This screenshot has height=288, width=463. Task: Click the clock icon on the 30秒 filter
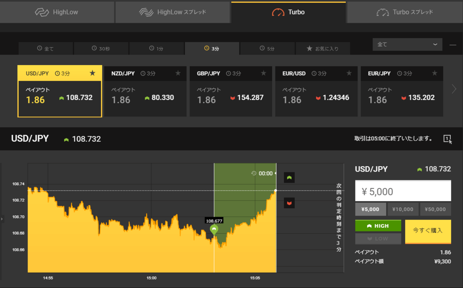click(x=94, y=48)
